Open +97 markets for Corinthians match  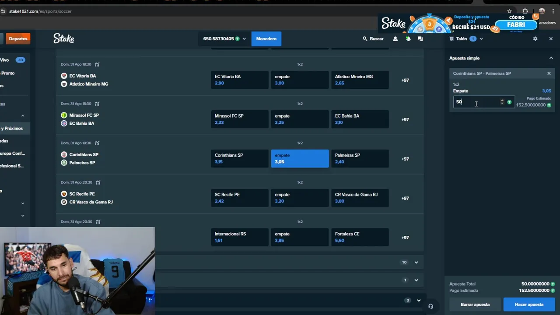point(405,159)
